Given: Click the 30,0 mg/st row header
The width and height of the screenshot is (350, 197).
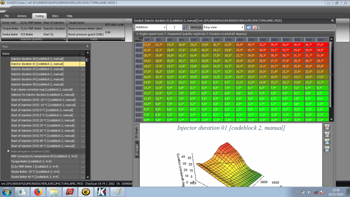Looking at the screenshot, I should (139, 77).
